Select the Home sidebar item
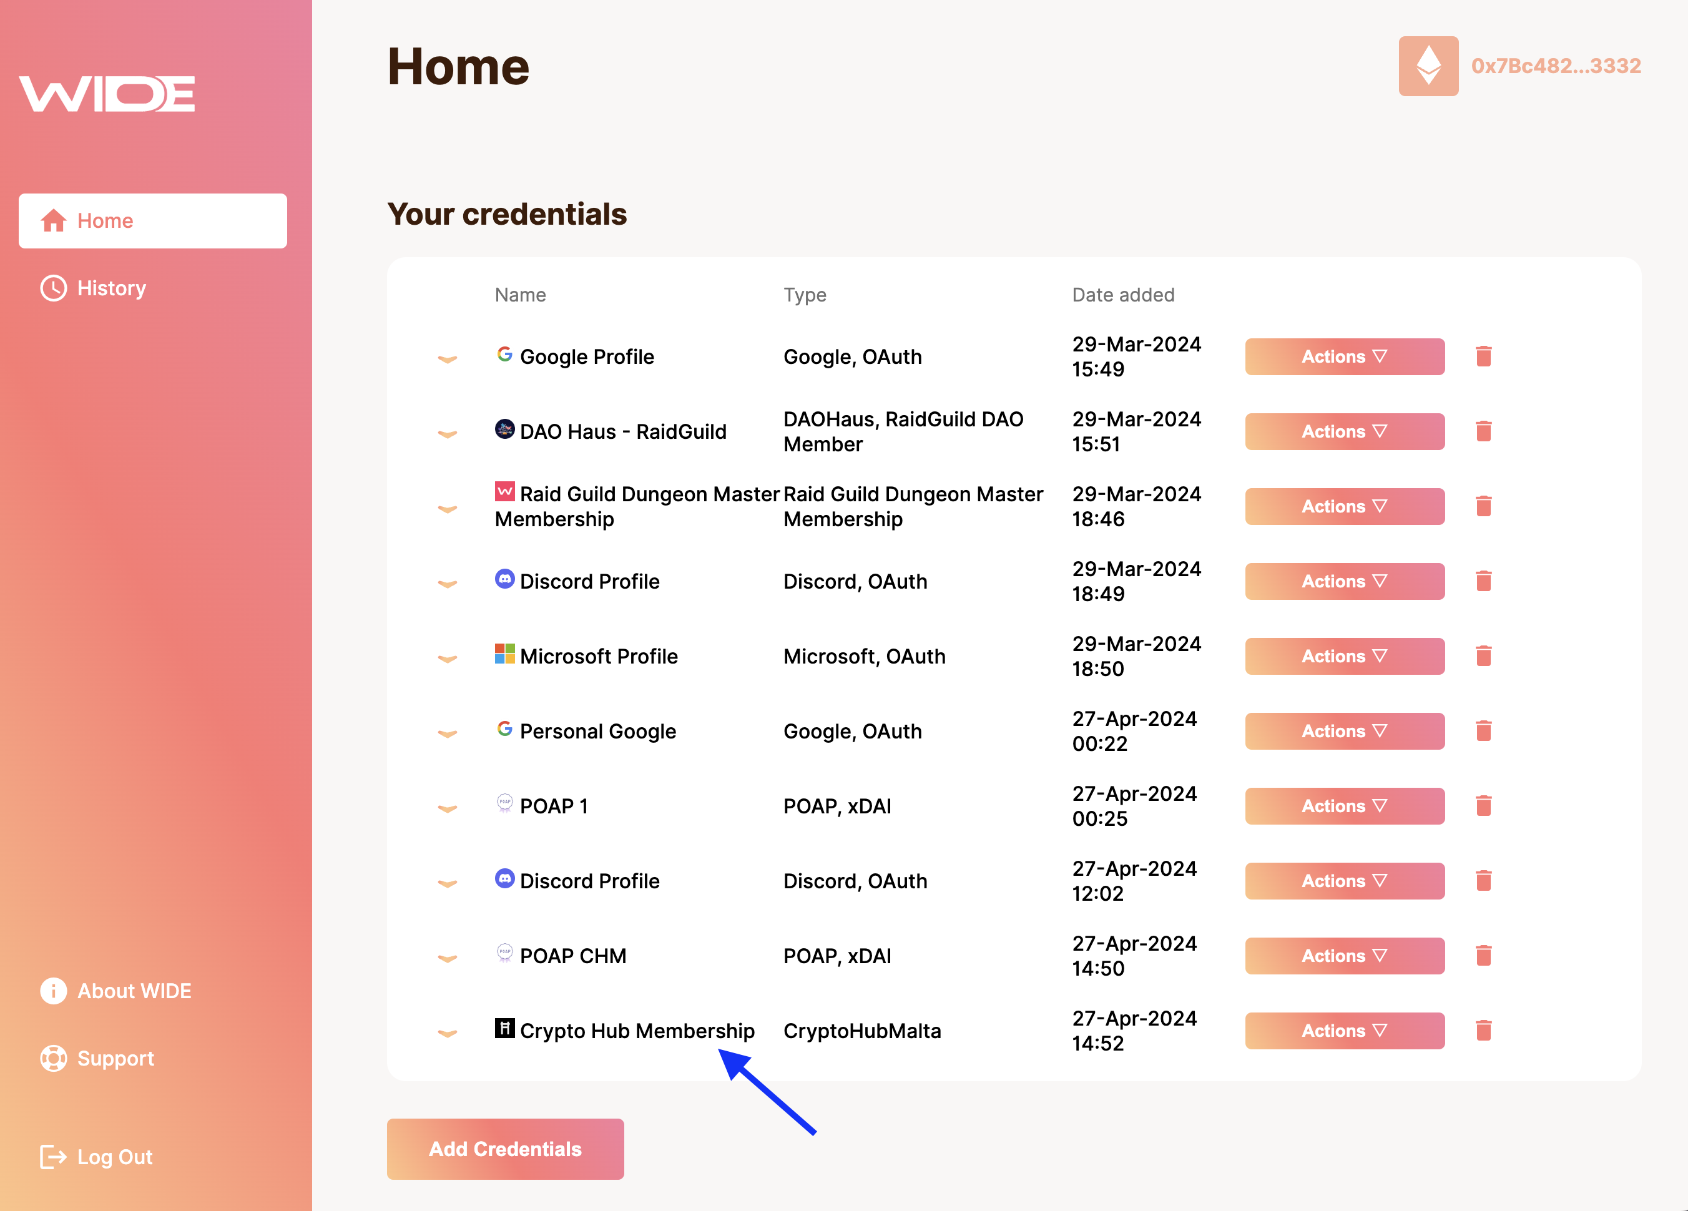This screenshot has height=1211, width=1688. 152,221
